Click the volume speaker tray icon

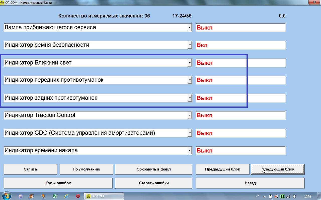[x=295, y=196]
